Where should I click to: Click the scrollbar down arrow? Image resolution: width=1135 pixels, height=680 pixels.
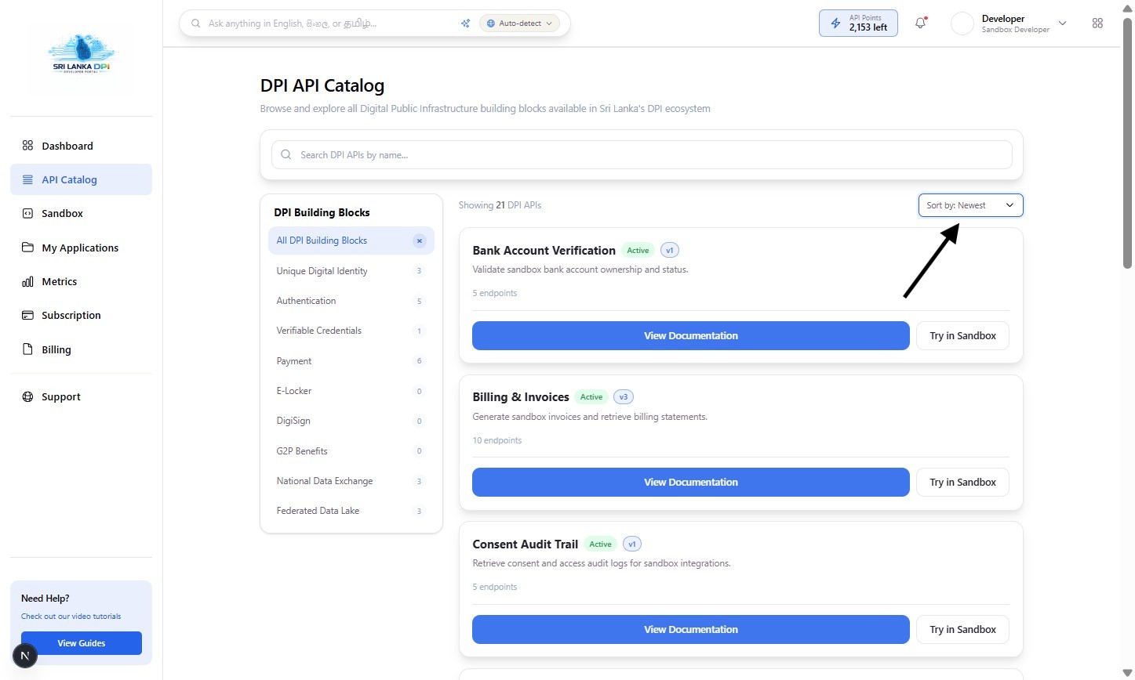point(1127,673)
